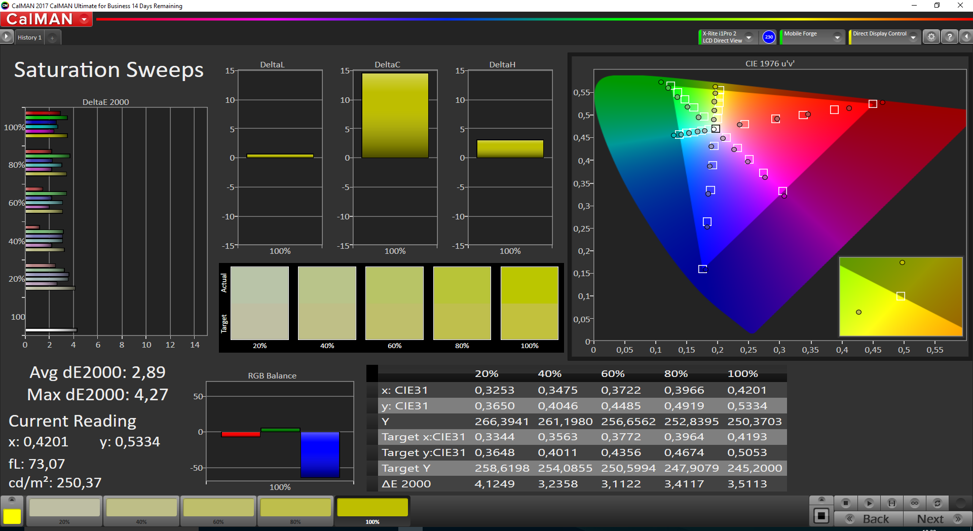Click the x: CIE31 row label

[x=404, y=390]
